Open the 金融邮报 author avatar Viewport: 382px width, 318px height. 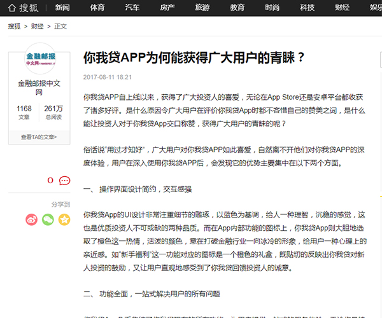41,59
